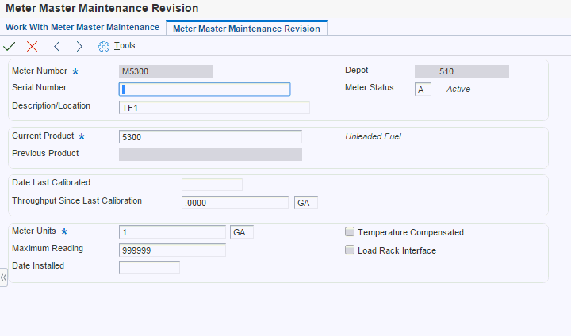Switch to Work With Meter Master Maintenance tab
This screenshot has height=336, width=571.
tap(82, 27)
